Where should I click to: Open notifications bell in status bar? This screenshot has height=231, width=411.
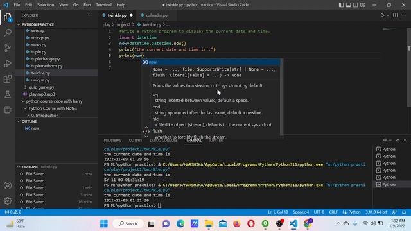[x=404, y=212]
